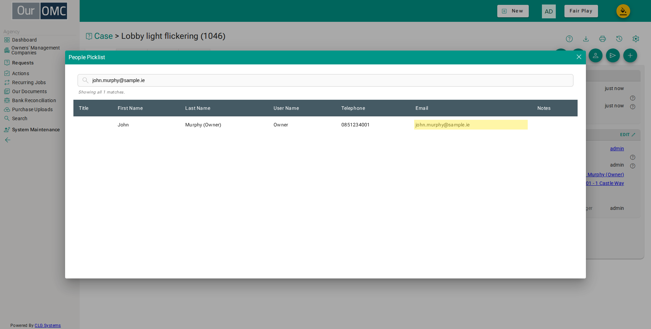The height and width of the screenshot is (329, 651).
Task: Click the underlined admin link
Action: [617, 149]
